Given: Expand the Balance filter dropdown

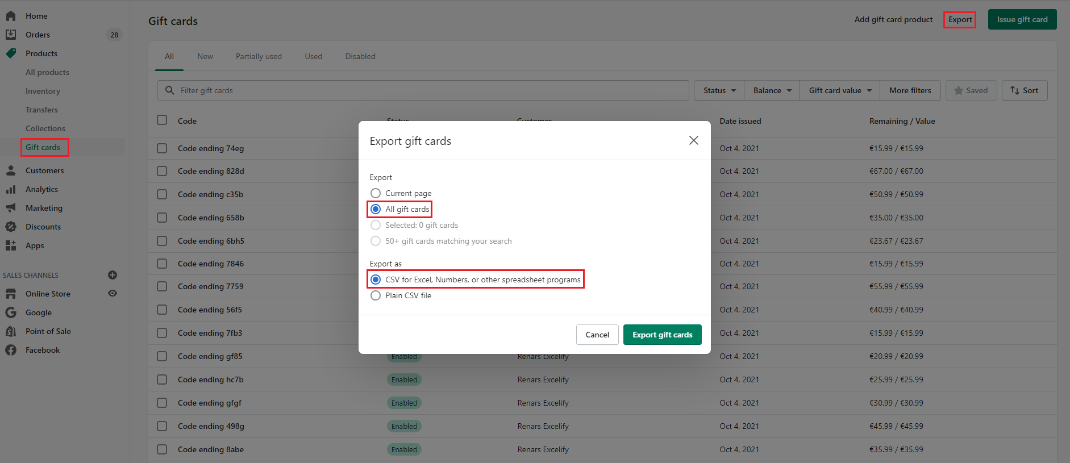Looking at the screenshot, I should point(772,90).
